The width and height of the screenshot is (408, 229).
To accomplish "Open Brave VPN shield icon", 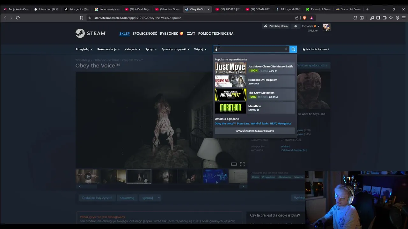I will (397, 18).
